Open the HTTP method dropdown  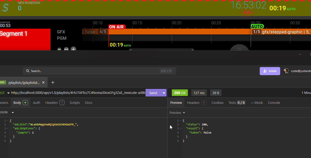[x=8, y=93]
